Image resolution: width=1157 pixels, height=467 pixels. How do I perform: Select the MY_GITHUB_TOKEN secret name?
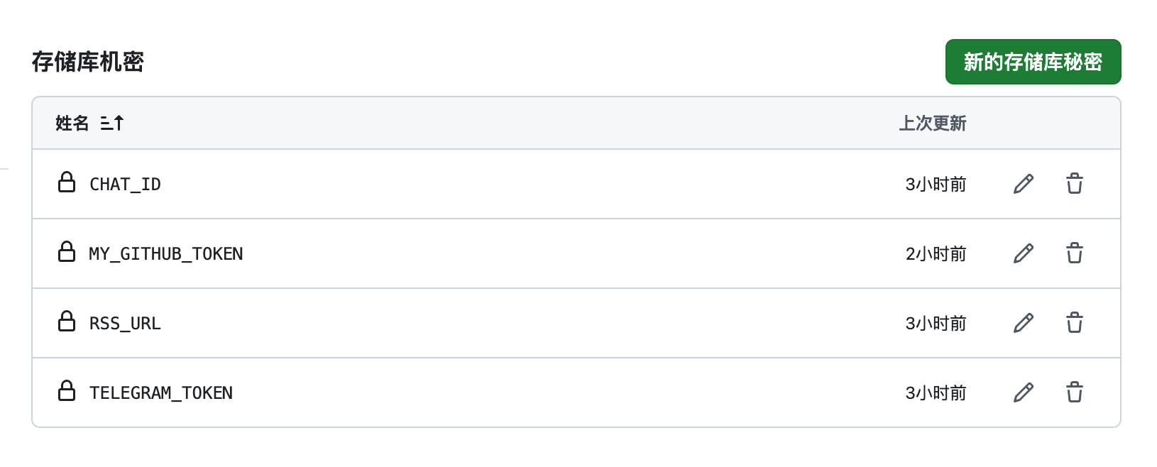click(x=166, y=254)
